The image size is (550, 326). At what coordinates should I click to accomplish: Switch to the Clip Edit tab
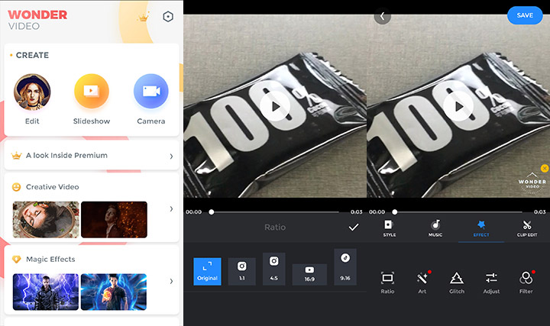526,228
